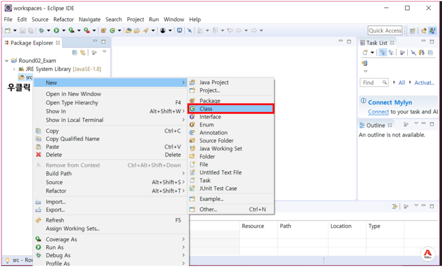Screen dimensions: 442x267
Task: Click the Find field in Task List
Action: [x=374, y=82]
